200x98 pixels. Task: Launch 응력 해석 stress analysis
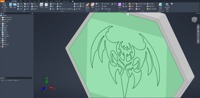click(160, 6)
